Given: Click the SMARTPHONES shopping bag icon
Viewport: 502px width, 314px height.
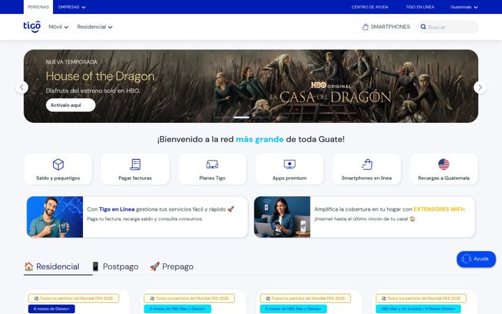Looking at the screenshot, I should 365,27.
